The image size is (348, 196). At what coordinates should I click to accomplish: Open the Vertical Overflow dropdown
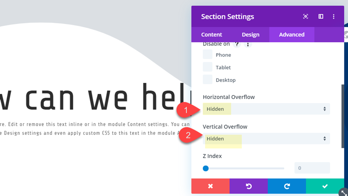click(266, 138)
